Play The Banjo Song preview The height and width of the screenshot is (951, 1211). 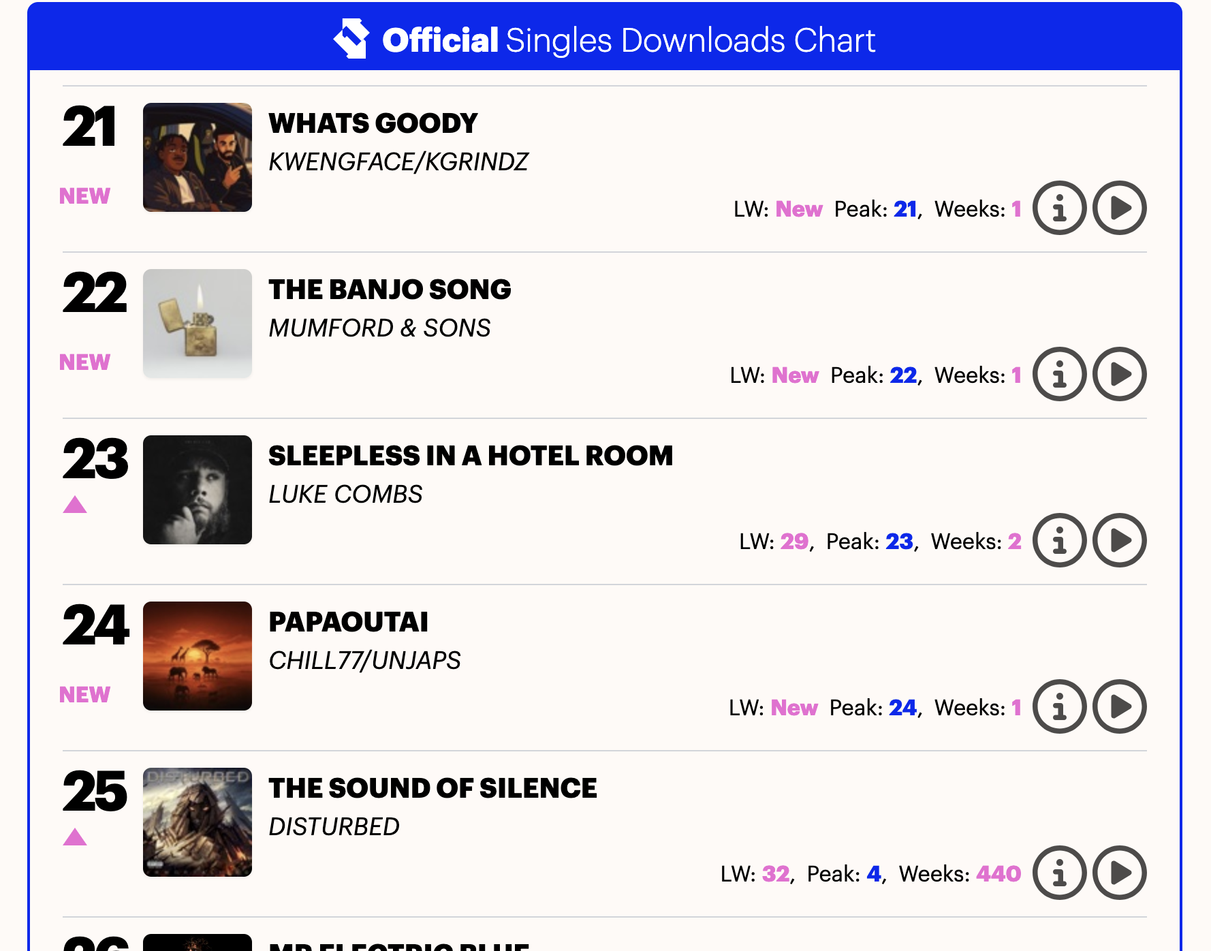point(1119,374)
